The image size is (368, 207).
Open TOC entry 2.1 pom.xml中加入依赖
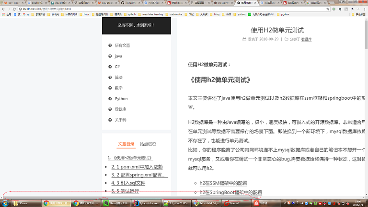[137, 167]
